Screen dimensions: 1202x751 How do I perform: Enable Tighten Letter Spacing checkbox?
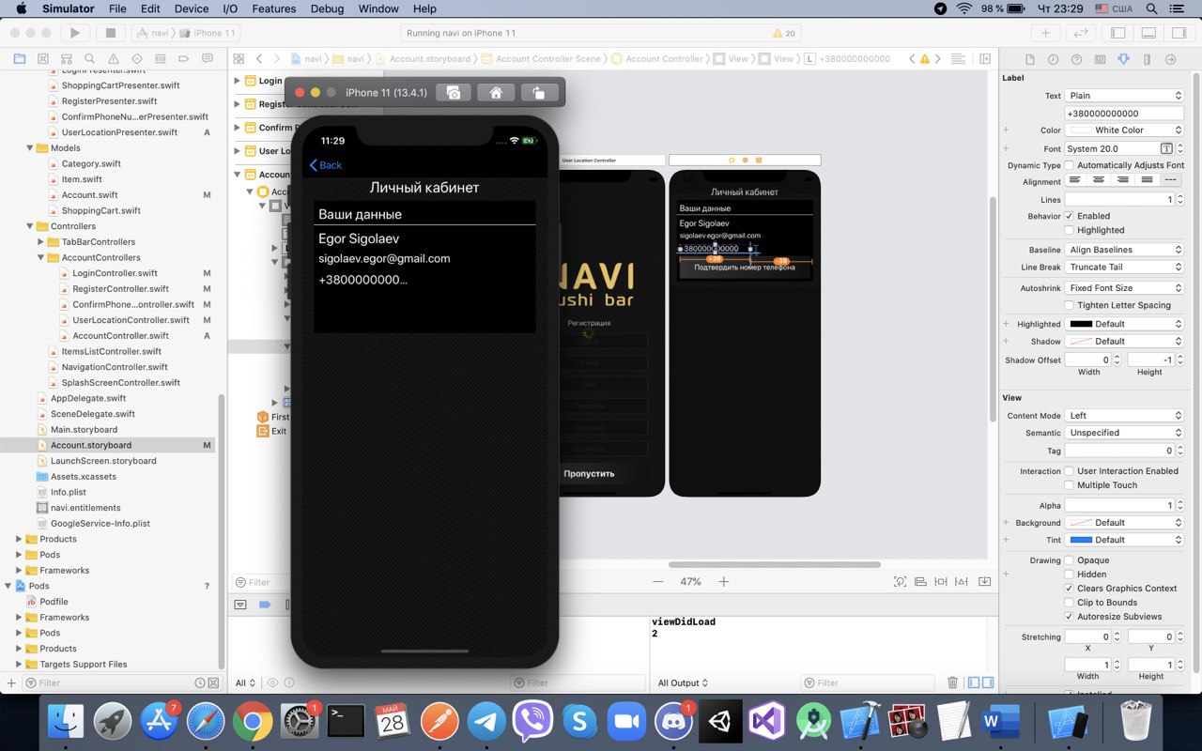pyautogui.click(x=1069, y=305)
